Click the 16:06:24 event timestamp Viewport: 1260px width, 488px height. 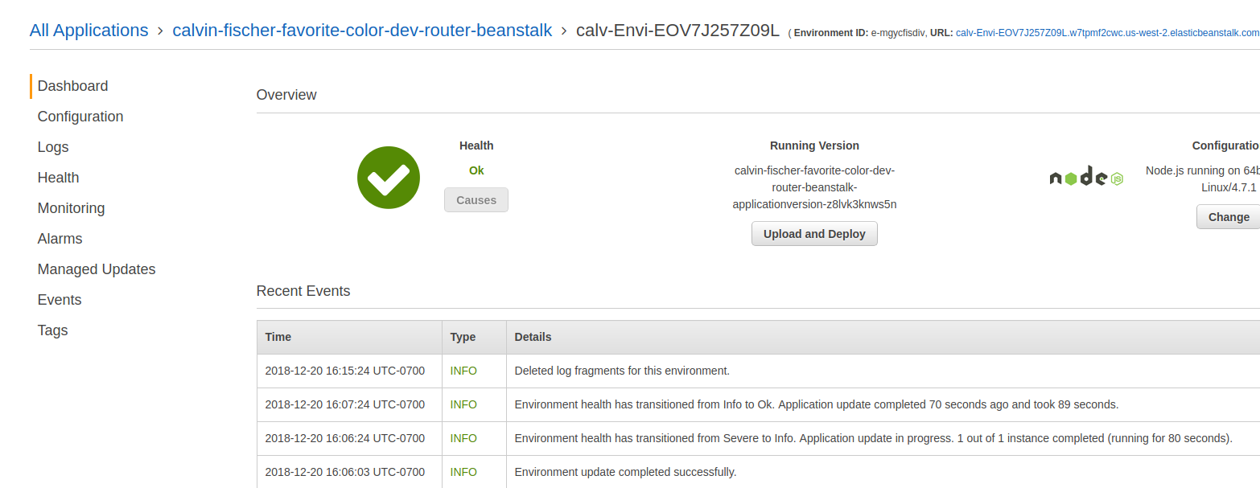click(x=345, y=438)
